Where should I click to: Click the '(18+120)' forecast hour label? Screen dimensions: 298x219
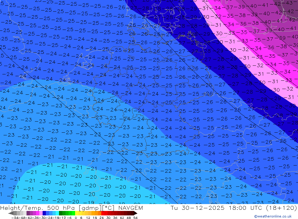pos(281,208)
